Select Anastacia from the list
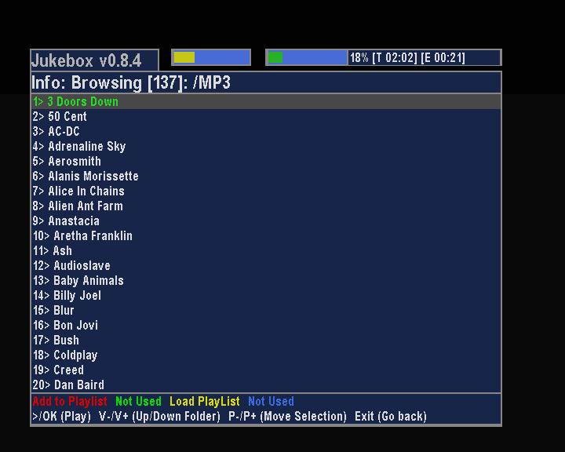Viewport: 565px width, 452px height. tap(266, 221)
